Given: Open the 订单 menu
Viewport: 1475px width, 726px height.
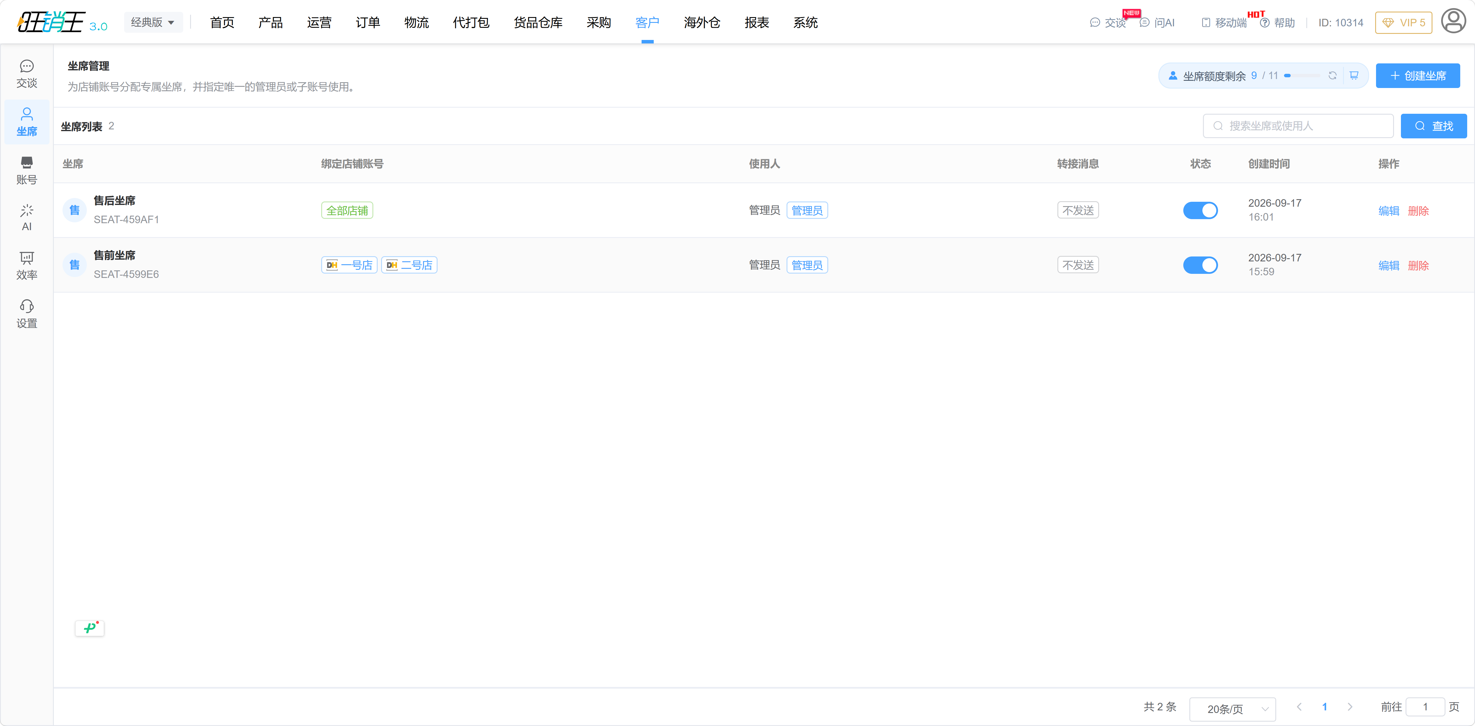Looking at the screenshot, I should tap(368, 22).
